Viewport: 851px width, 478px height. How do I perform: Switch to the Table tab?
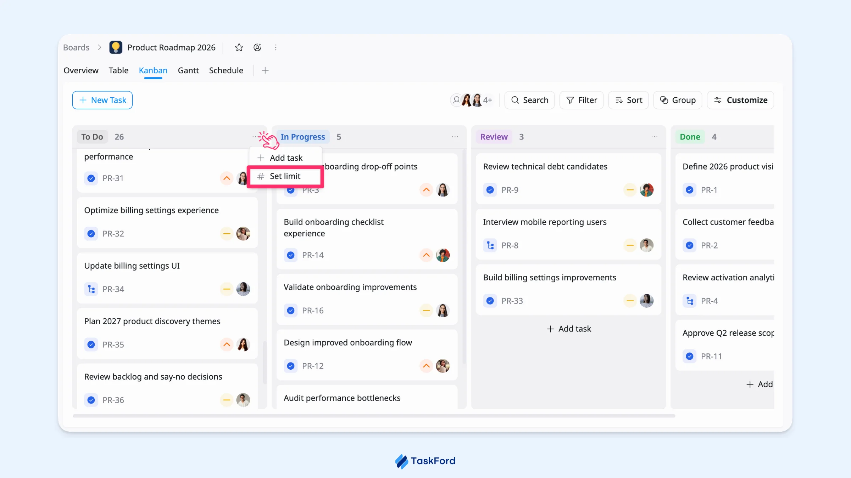(118, 70)
